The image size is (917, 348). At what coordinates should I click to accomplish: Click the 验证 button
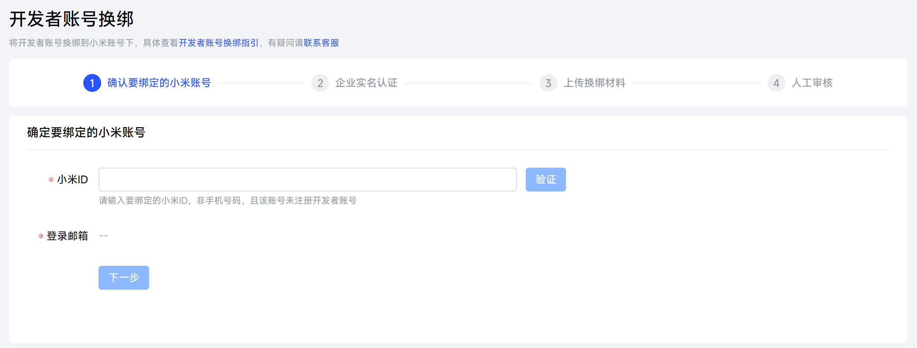(x=546, y=180)
